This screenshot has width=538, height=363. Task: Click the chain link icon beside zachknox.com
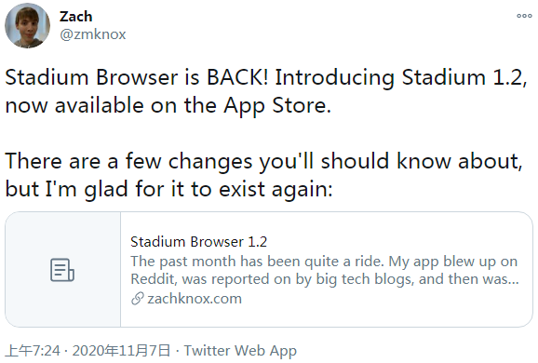(x=137, y=299)
